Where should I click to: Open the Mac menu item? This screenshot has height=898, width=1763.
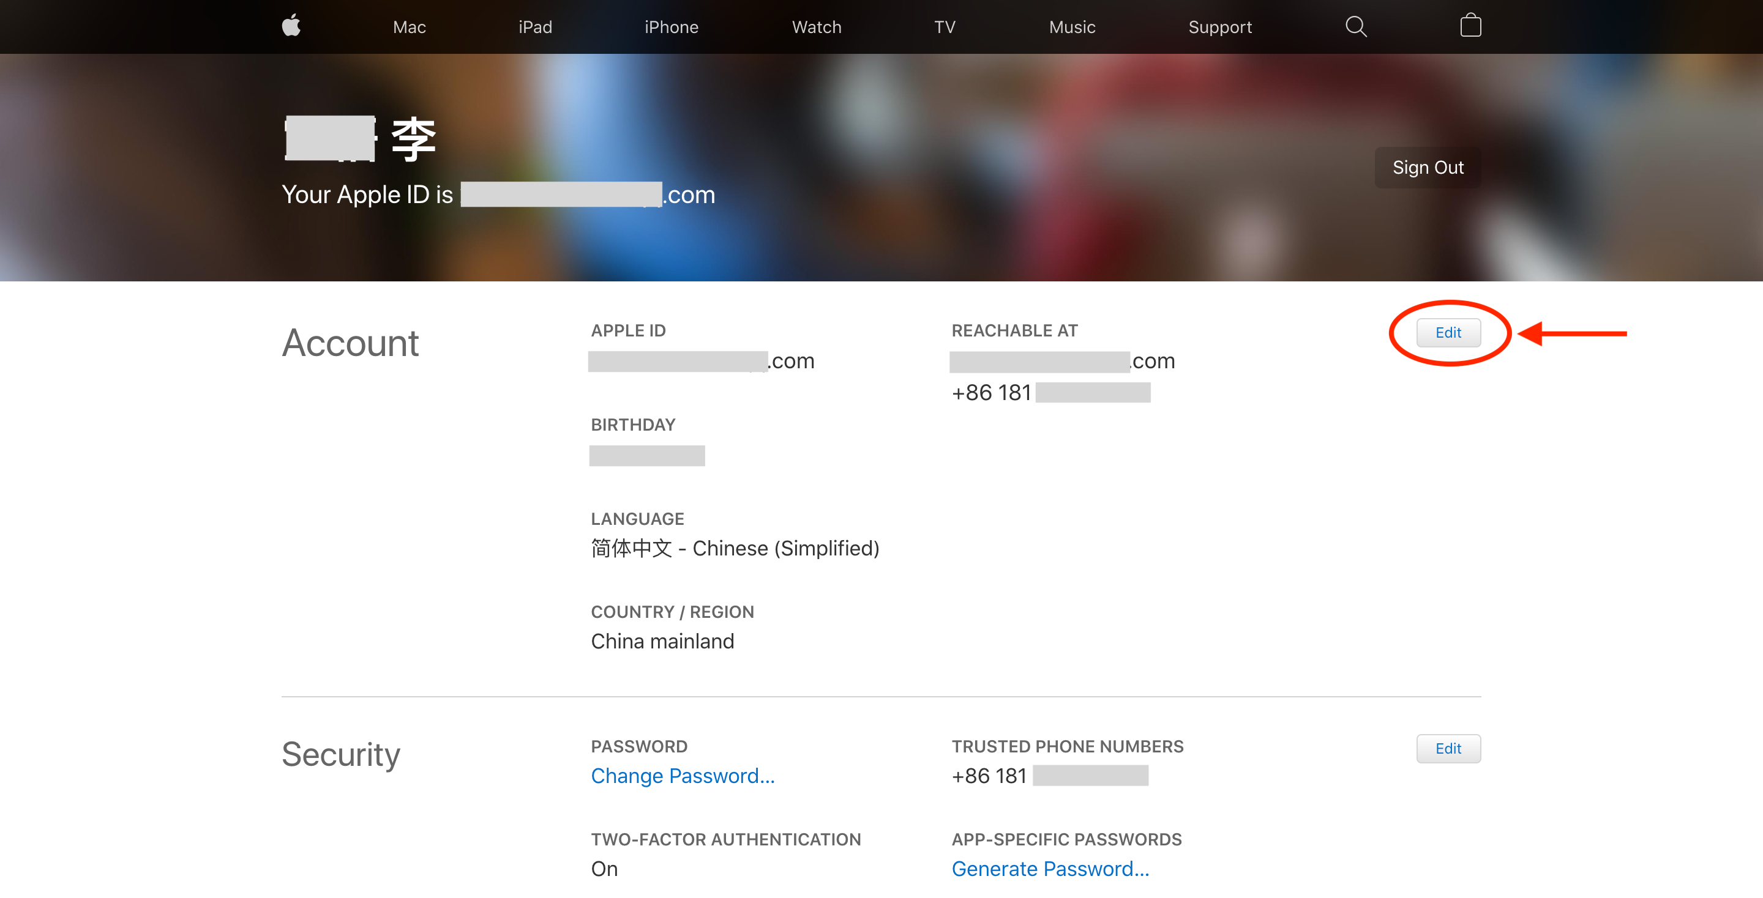point(410,28)
